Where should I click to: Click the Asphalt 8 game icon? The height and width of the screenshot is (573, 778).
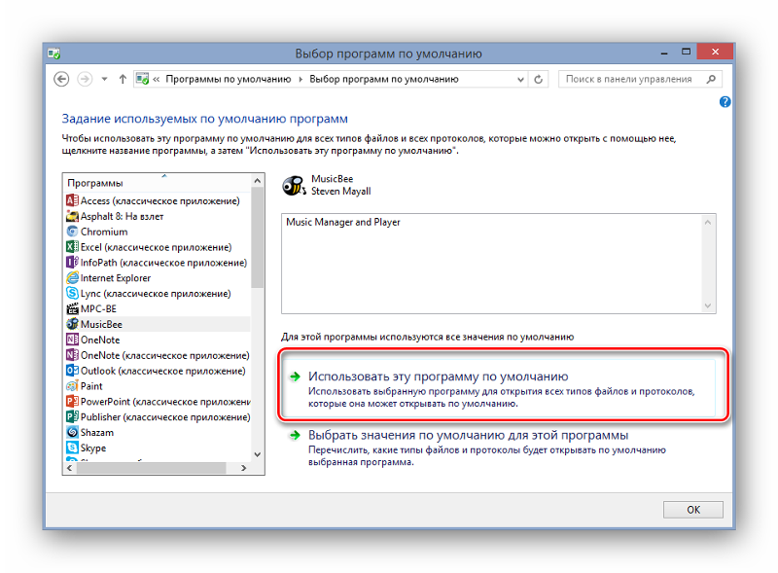pyautogui.click(x=72, y=216)
